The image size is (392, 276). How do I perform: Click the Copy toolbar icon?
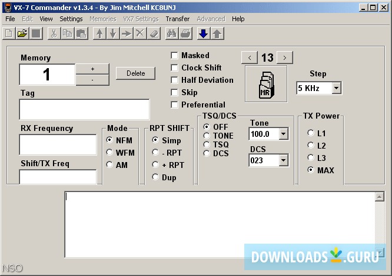point(67,33)
